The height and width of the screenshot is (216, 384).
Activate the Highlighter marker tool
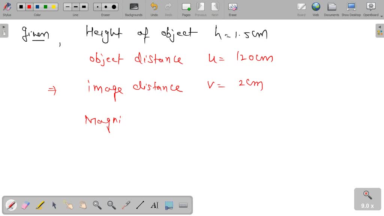(39, 205)
